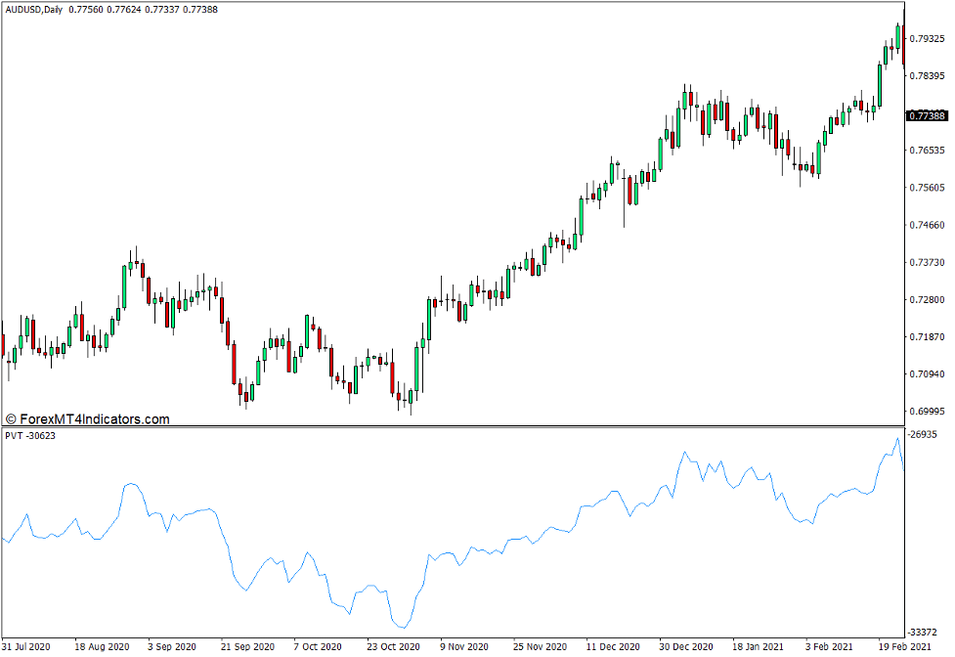The image size is (955, 657).
Task: Select the 0.79325 price axis label
Action: (x=929, y=39)
